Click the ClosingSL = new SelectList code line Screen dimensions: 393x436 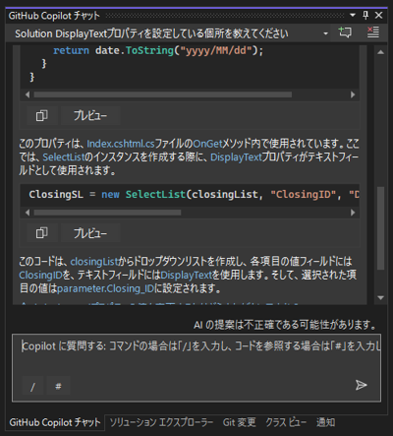click(194, 195)
